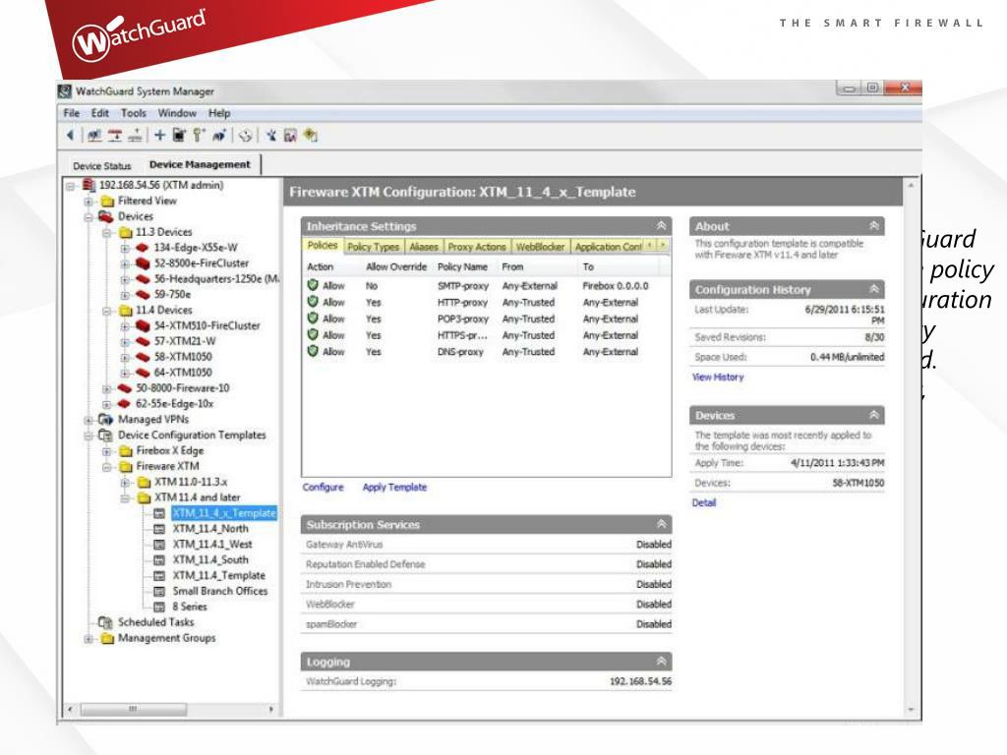The height and width of the screenshot is (755, 1007).
Task: Click the tree scrollbar right arrow
Action: pos(271,709)
